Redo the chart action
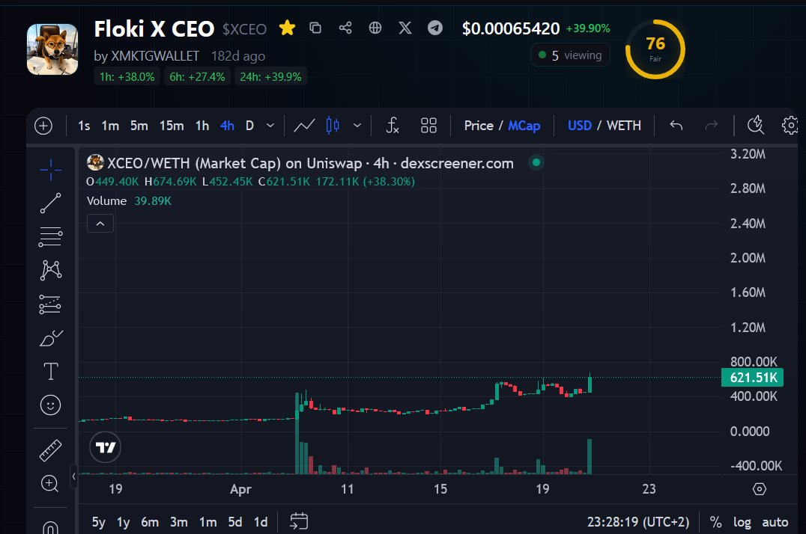The image size is (806, 534). [x=711, y=126]
